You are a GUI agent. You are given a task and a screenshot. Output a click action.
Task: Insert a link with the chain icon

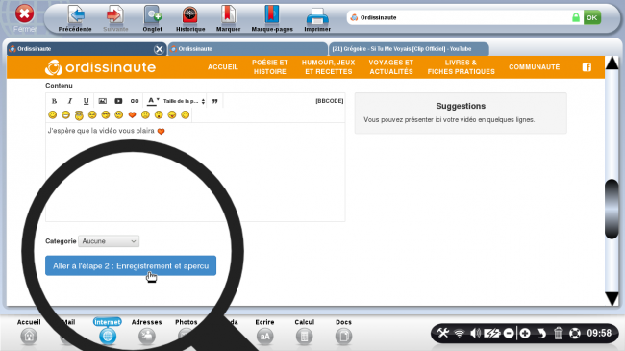(135, 101)
